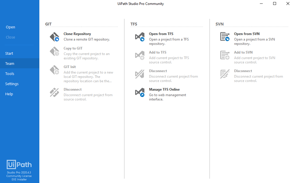294x183 pixels.
Task: Click 'Clone a remote GIT repository.' description
Action: pyautogui.click(x=87, y=39)
